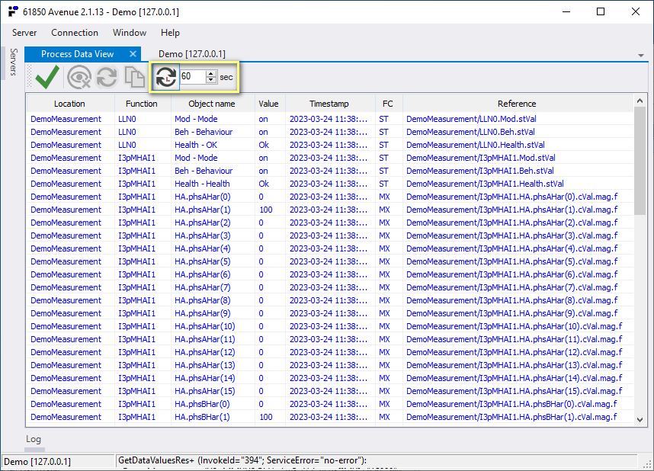Decrease refresh interval with the down spinner arrow
The width and height of the screenshot is (654, 471).
(211, 80)
